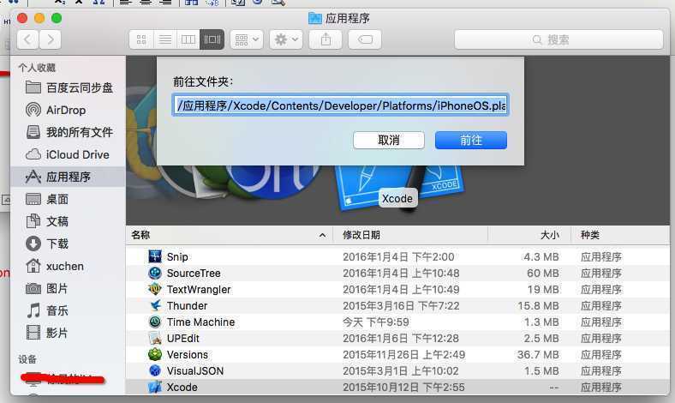This screenshot has width=675, height=403.
Task: Go back with the Finder back arrow
Action: click(x=28, y=40)
